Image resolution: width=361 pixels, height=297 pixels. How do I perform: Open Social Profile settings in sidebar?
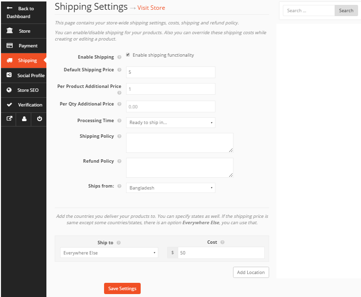coord(23,76)
